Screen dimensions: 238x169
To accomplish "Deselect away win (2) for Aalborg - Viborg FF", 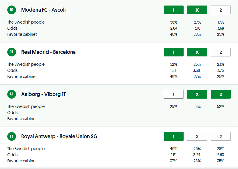I will tap(221, 94).
